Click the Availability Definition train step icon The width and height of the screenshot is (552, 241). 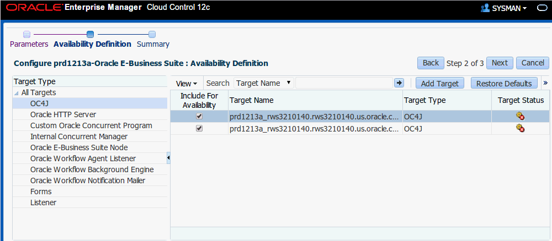click(90, 34)
